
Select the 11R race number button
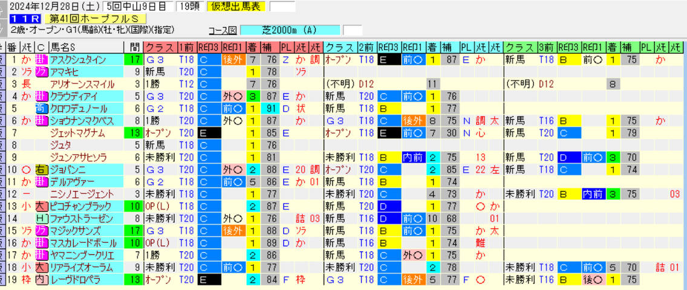27,19
